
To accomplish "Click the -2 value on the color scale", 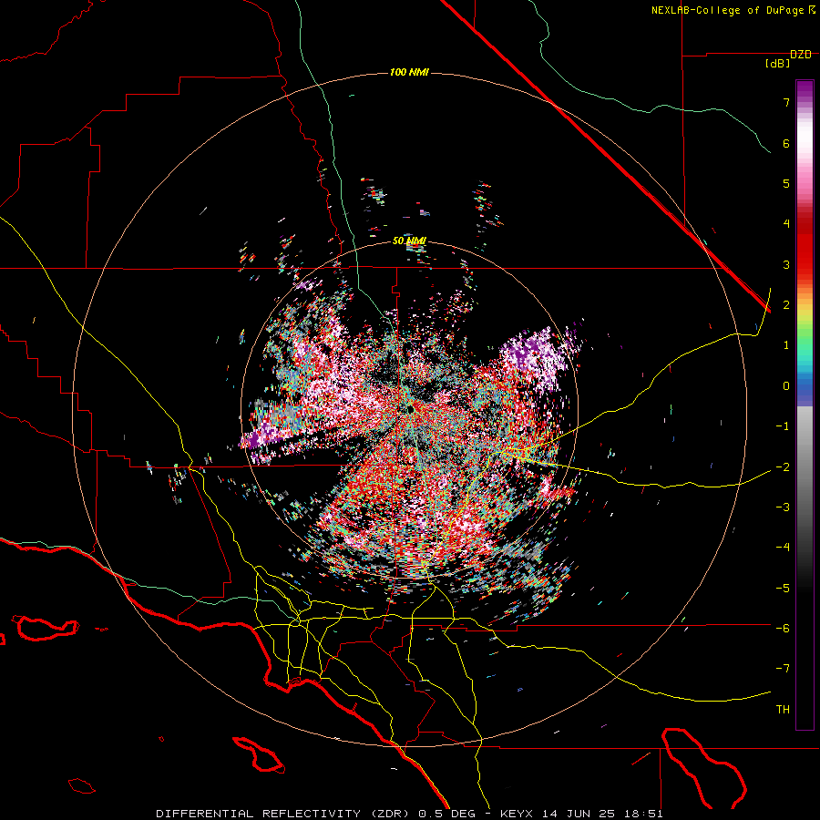I will (783, 467).
